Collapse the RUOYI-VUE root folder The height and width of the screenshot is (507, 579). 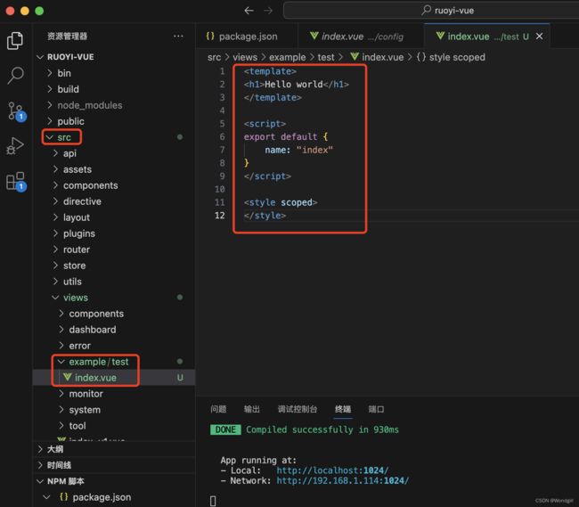point(114,57)
